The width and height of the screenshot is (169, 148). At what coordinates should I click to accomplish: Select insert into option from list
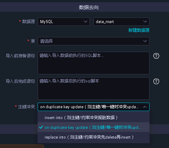(x=93, y=118)
